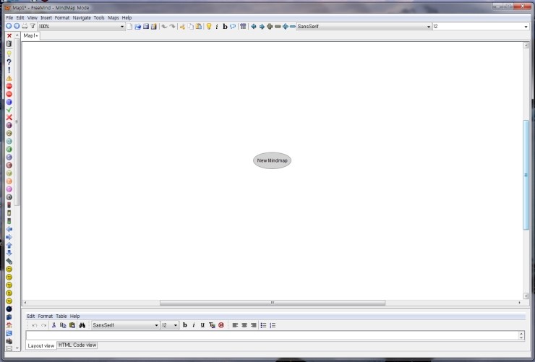Select the New Mindmap root node
This screenshot has height=362, width=535.
click(272, 160)
